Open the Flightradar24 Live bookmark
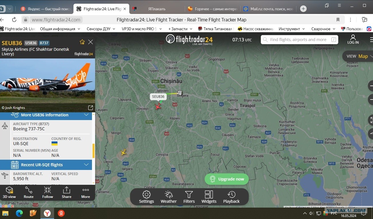Screen dimensions: 373x219 18,29
